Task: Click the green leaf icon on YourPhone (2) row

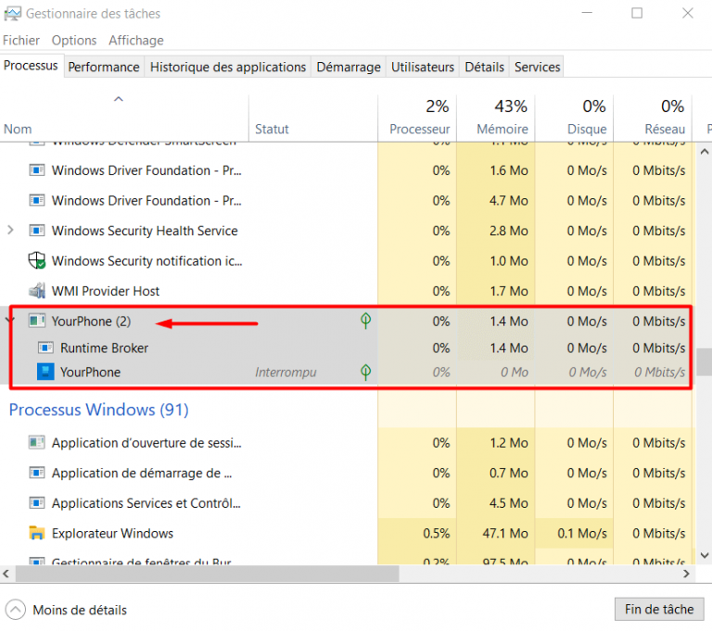Action: (365, 321)
